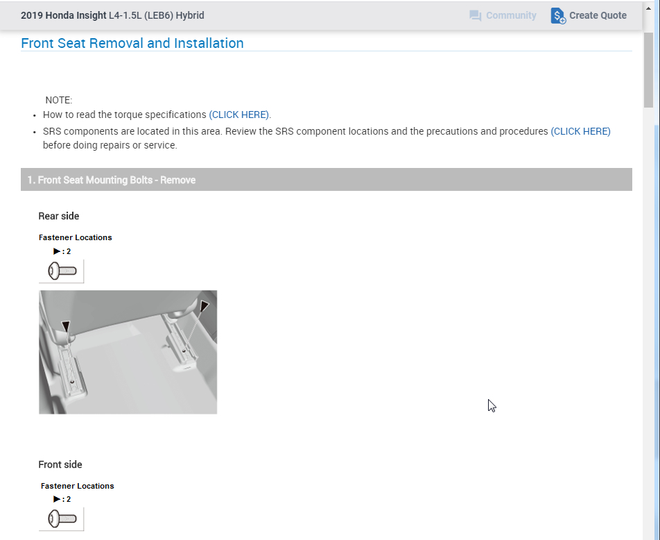This screenshot has width=660, height=540.
Task: Select the Create Quote text button
Action: click(598, 15)
